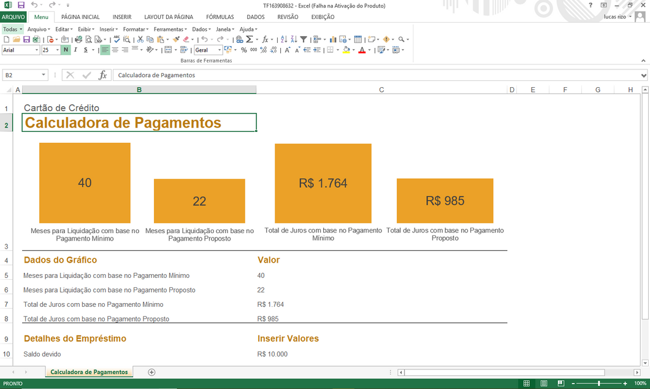Add a new sheet with plus button
Image resolution: width=650 pixels, height=389 pixels.
(x=151, y=372)
